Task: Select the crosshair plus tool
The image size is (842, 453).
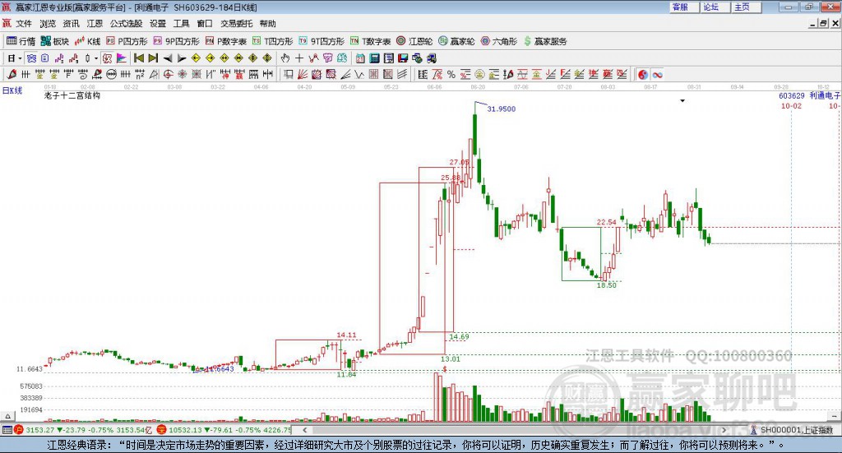Action: coord(299,58)
